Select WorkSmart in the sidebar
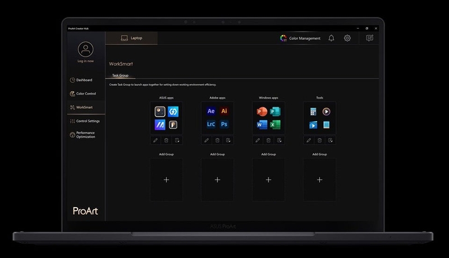449x258 pixels. point(86,107)
